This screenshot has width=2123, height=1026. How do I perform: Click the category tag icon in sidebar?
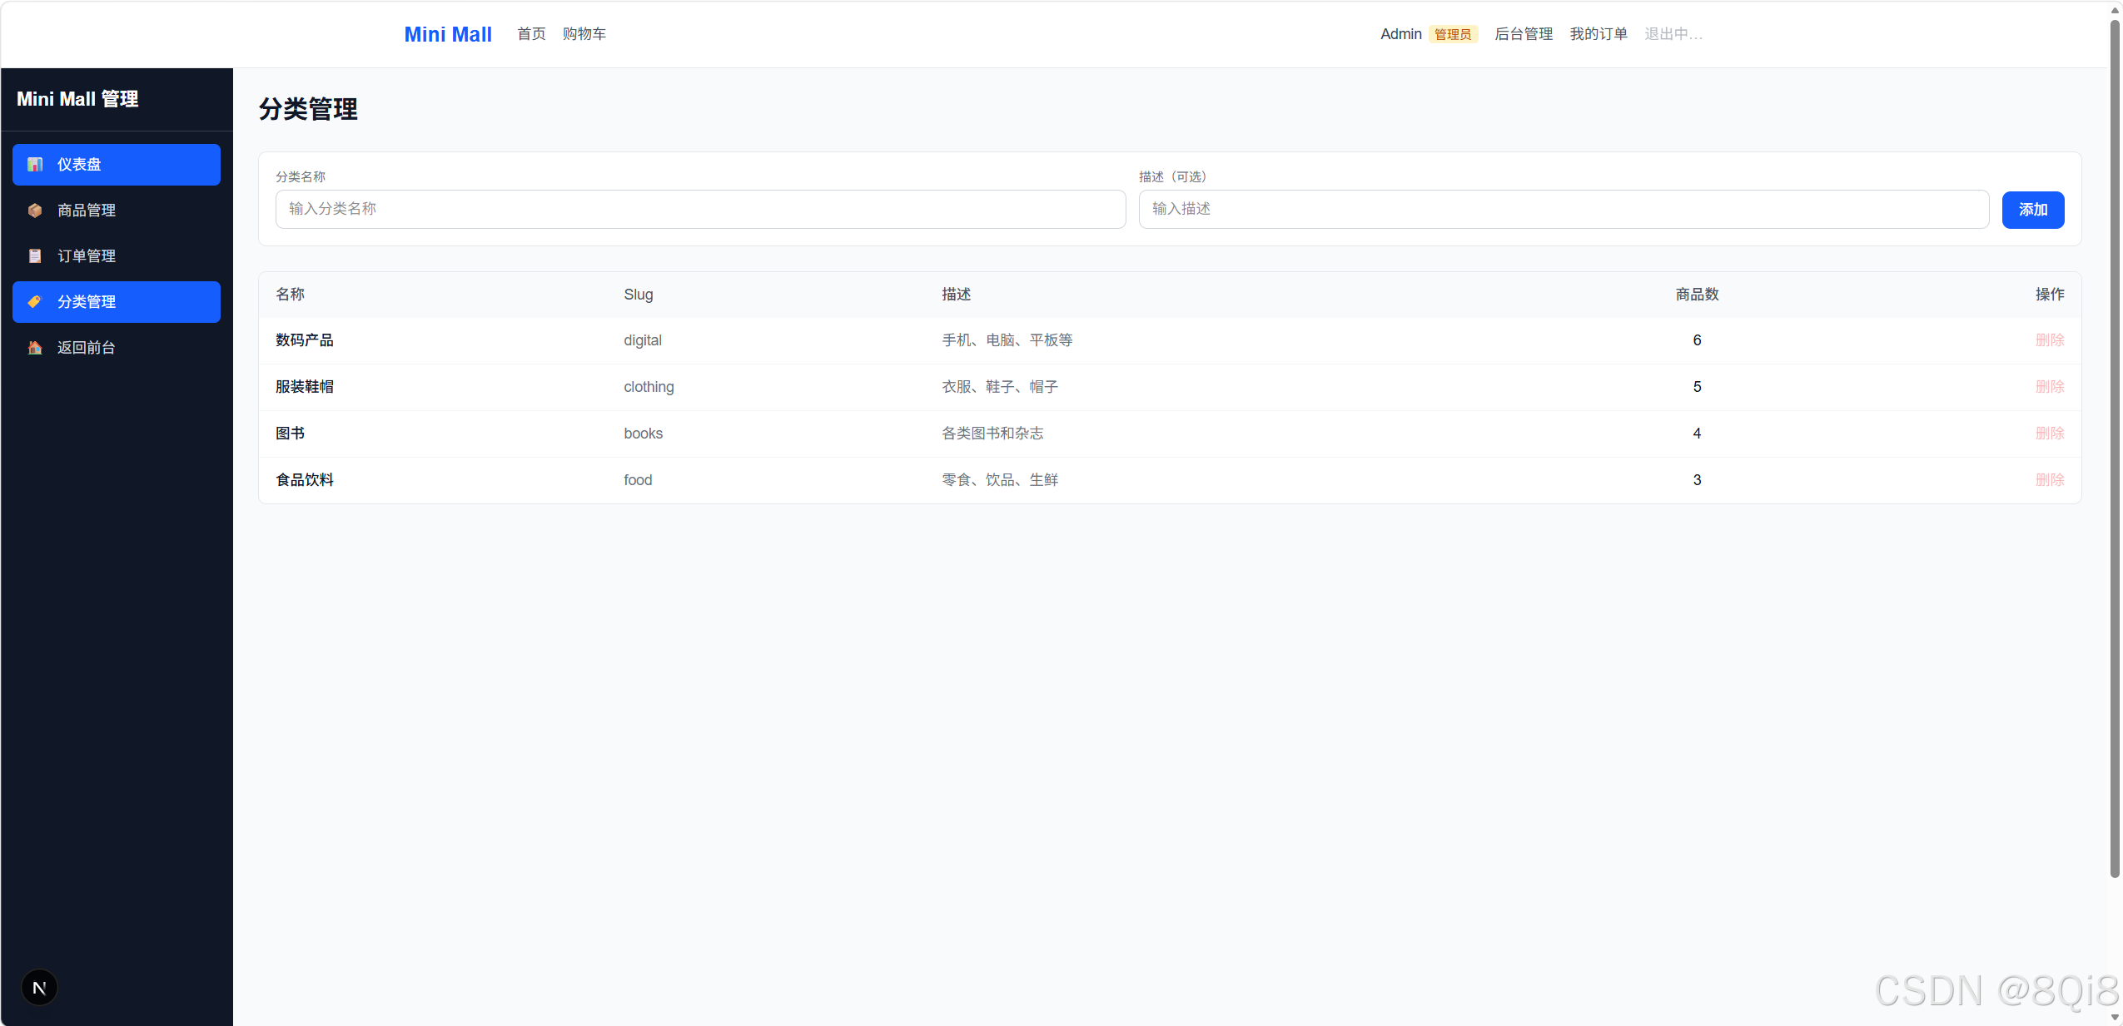click(x=35, y=302)
